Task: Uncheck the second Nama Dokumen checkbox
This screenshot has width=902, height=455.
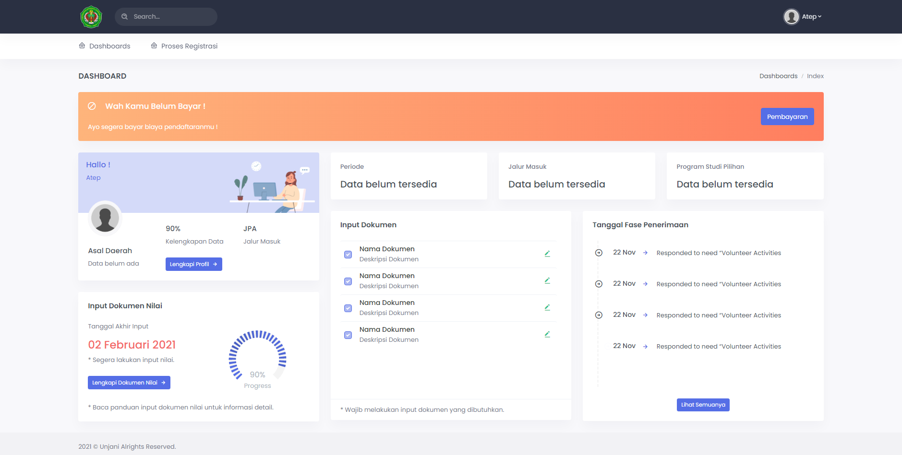Action: 348,281
